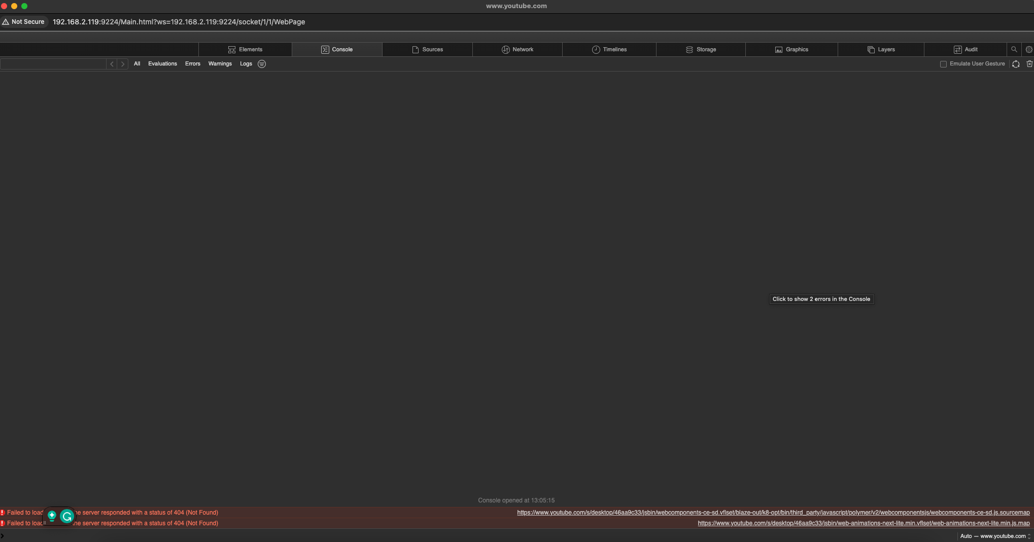Screen dimensions: 1034x542
Task: Open the webcomponents-ce-sd.js.sourcemap link
Action: [x=773, y=513]
